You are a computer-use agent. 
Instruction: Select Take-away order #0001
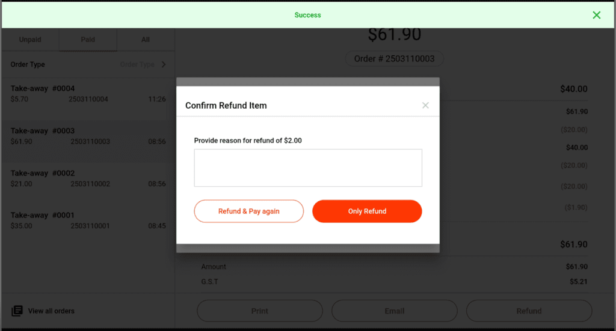(88, 220)
